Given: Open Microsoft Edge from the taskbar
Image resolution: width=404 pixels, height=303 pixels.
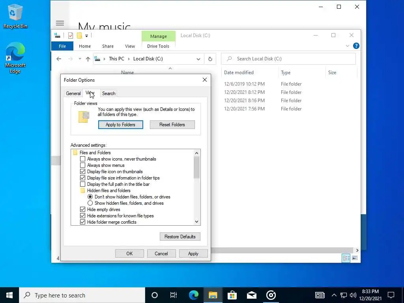Looking at the screenshot, I should point(193,295).
